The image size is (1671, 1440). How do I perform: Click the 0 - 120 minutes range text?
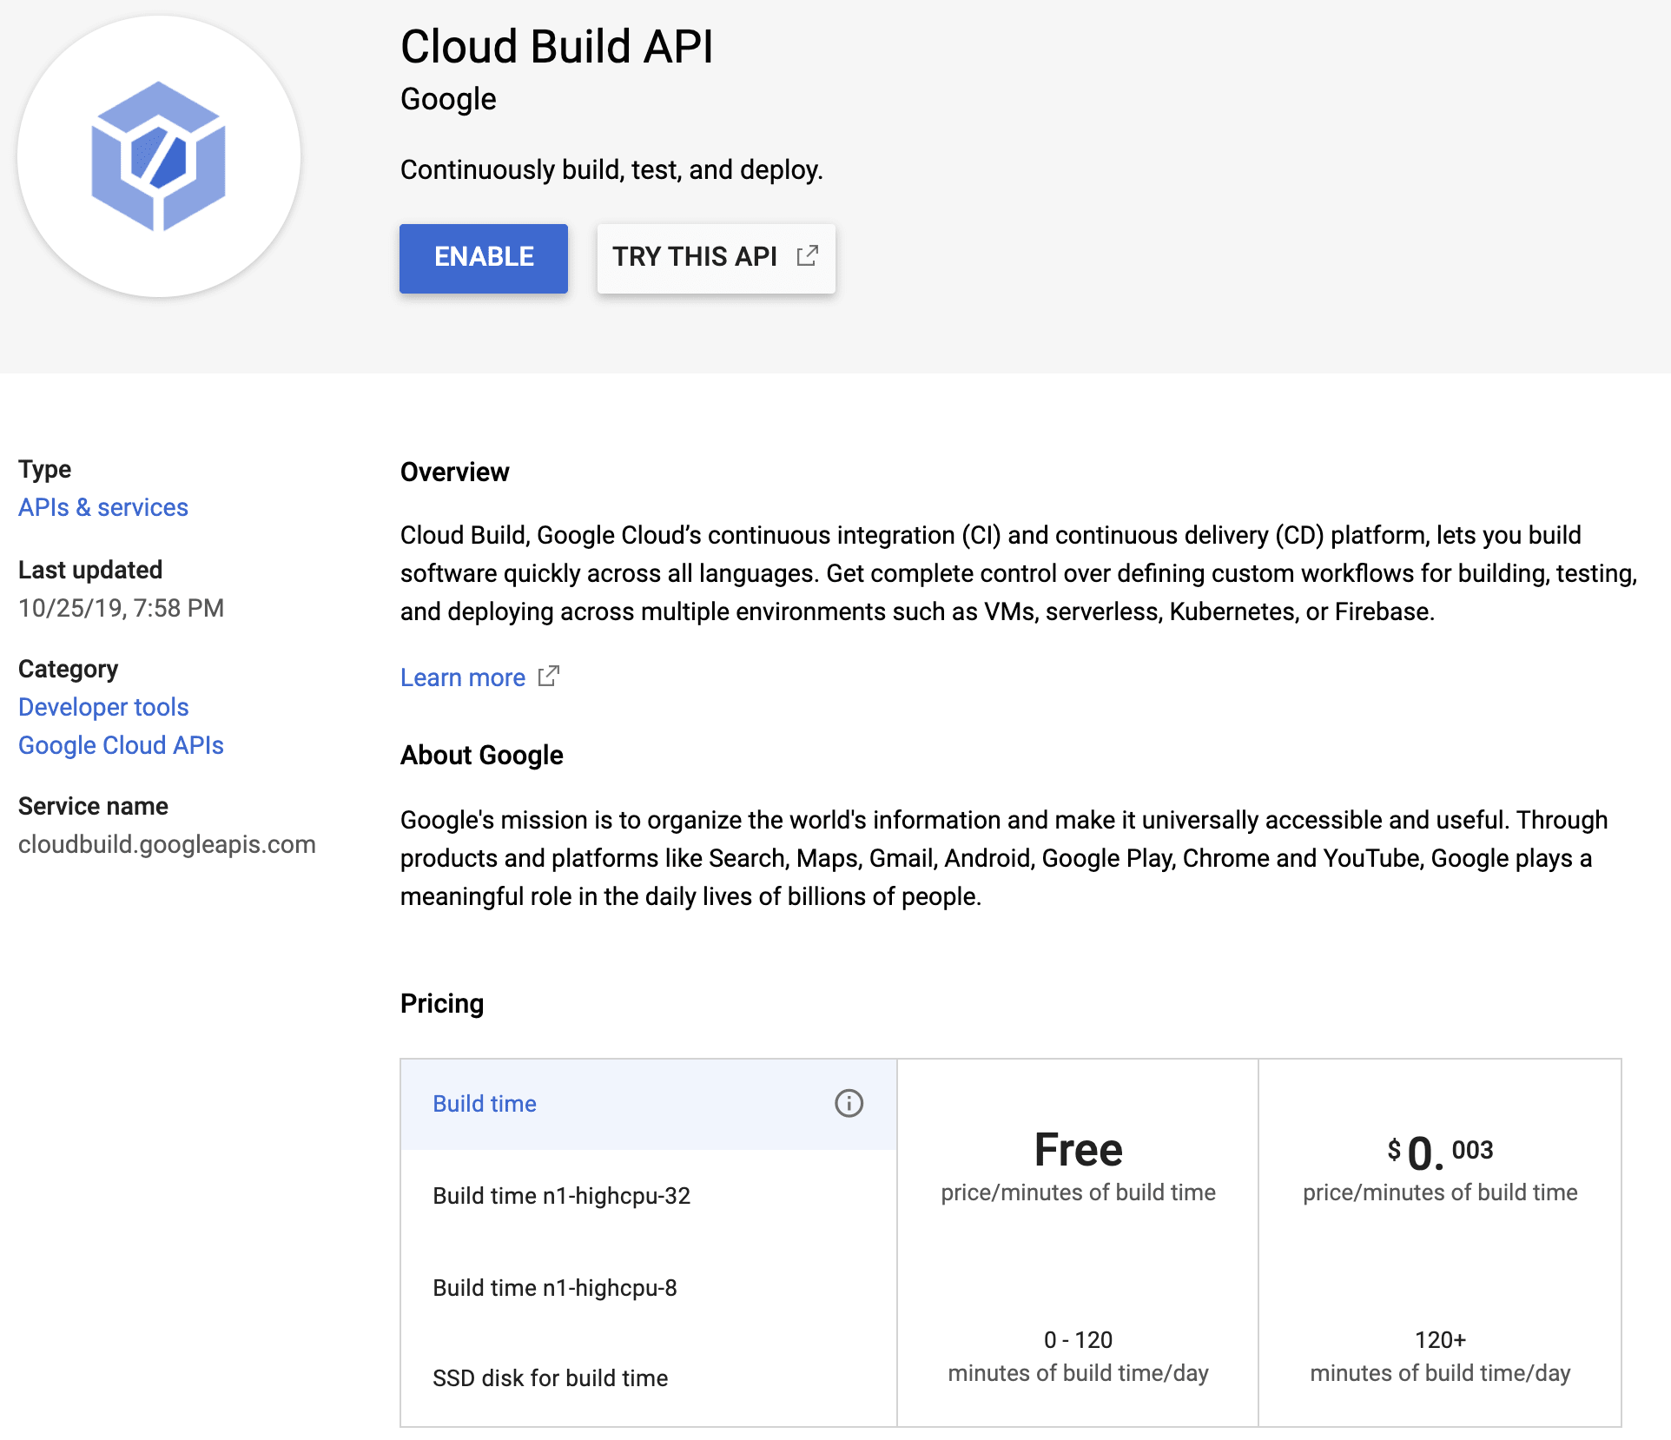[x=1078, y=1340]
